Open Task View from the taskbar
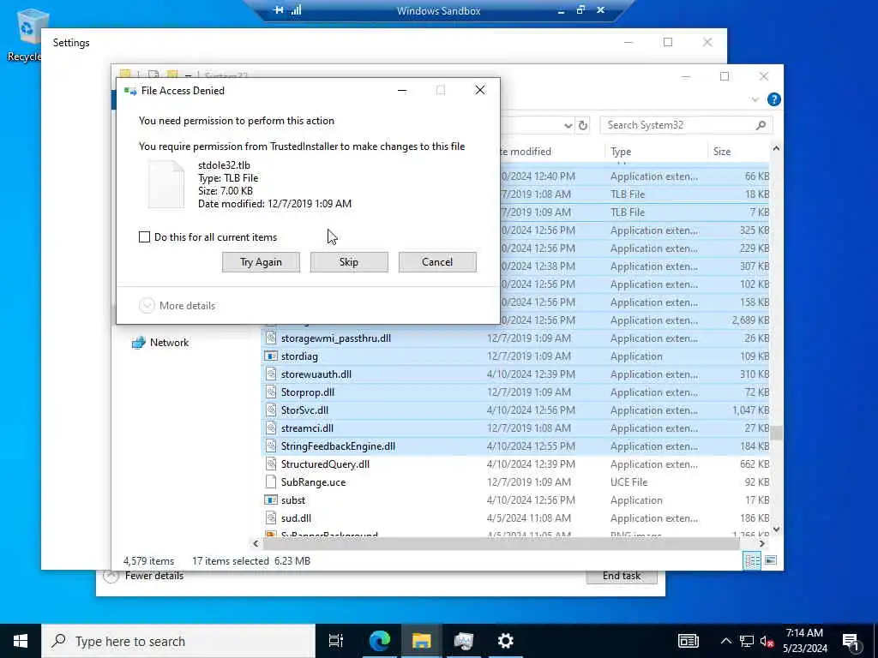 336,641
